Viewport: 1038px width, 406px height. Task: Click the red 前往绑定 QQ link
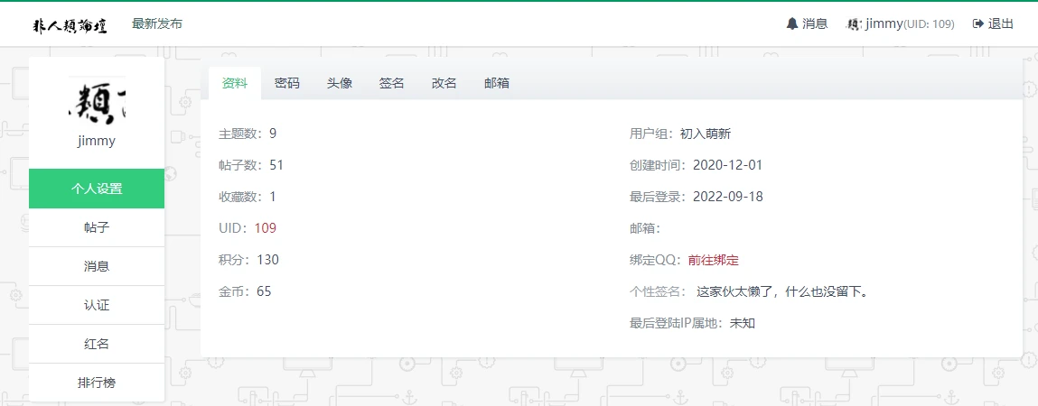pos(713,260)
